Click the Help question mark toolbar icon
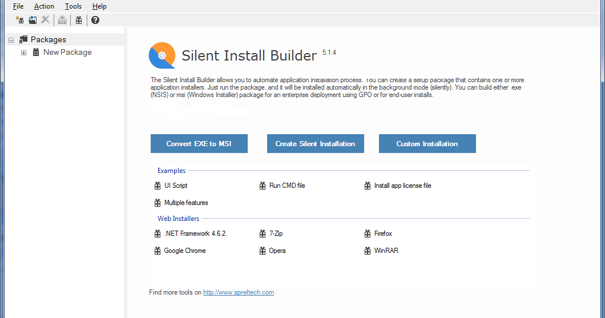This screenshot has width=605, height=318. [x=95, y=20]
